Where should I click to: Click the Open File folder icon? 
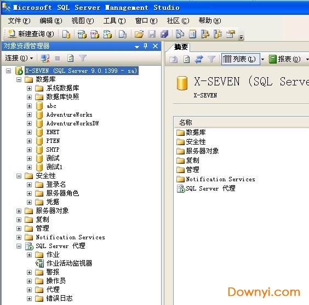[x=139, y=34]
